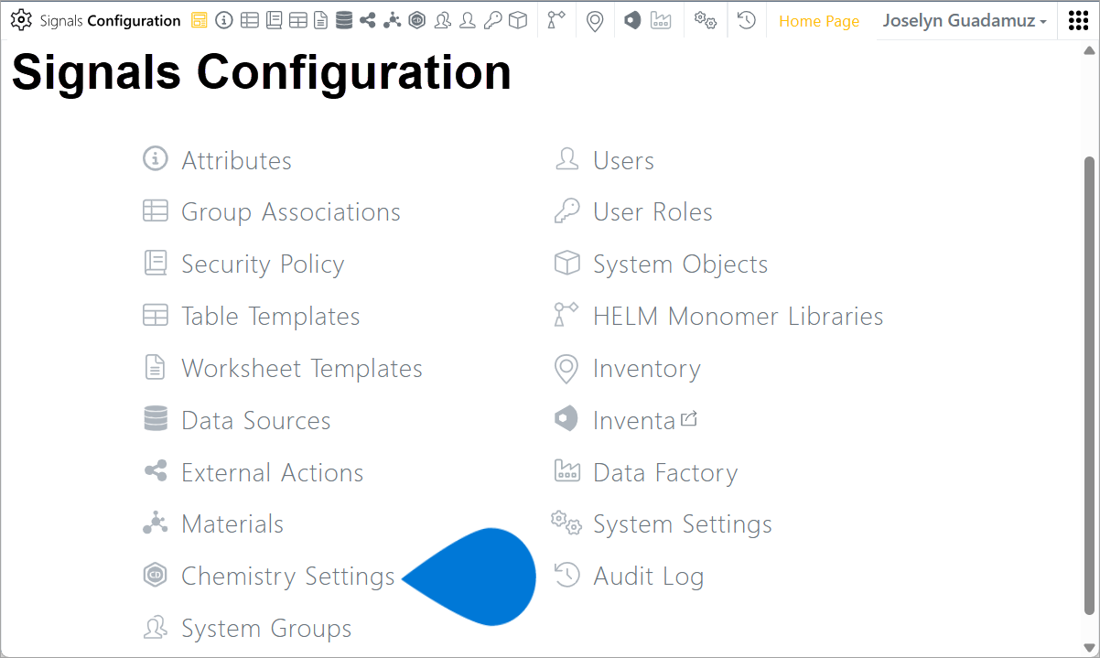Open the nine-dot app launcher grid

(x=1078, y=21)
